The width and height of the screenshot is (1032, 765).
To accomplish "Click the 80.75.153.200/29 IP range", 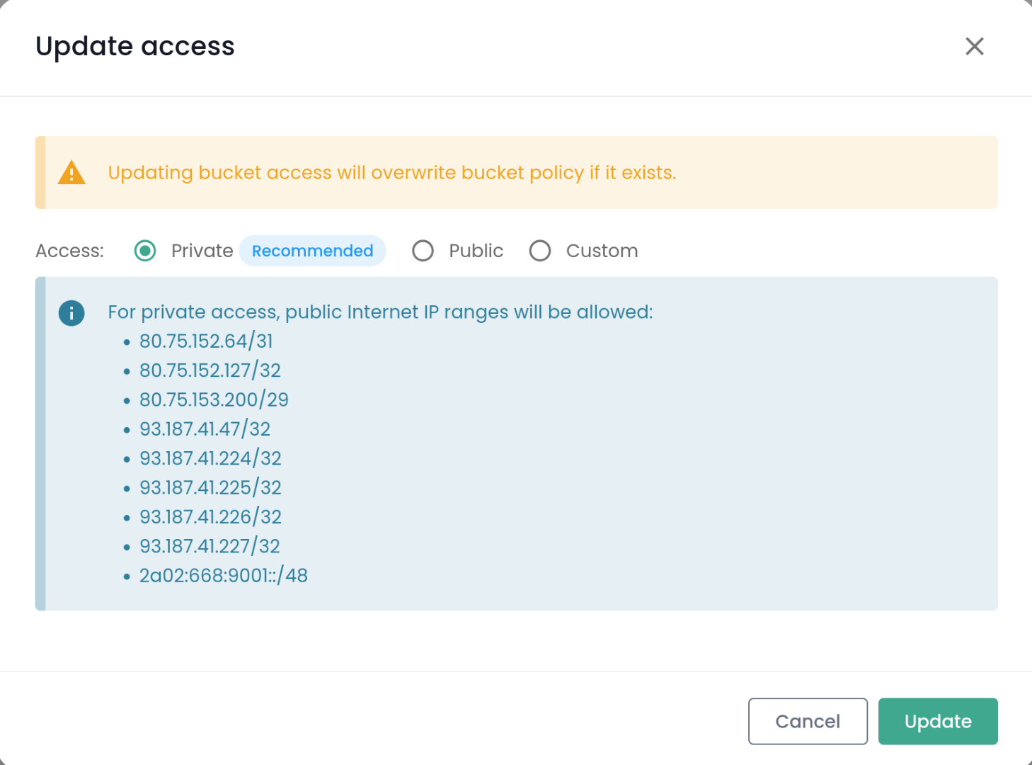I will 214,399.
